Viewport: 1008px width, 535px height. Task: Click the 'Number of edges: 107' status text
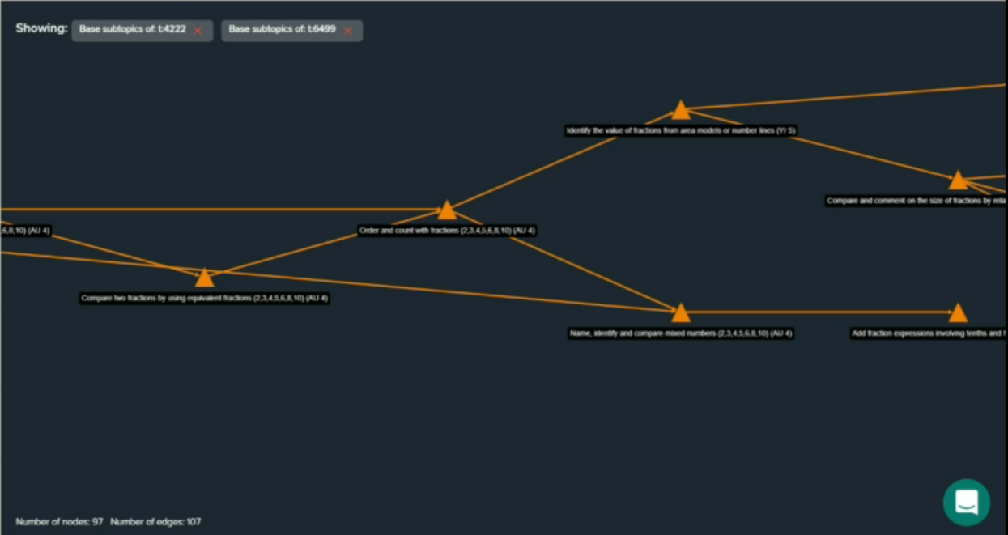tap(155, 522)
